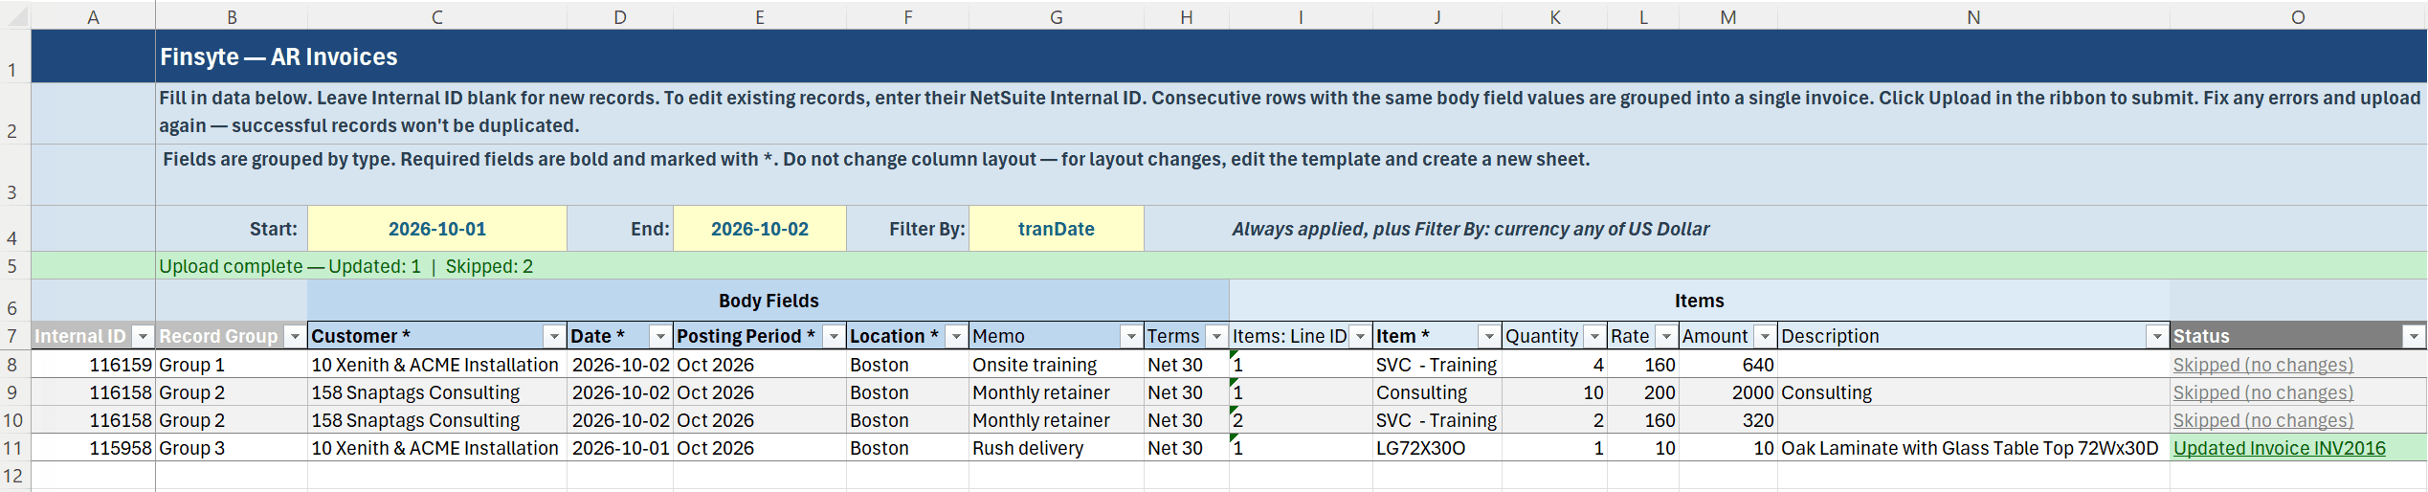Select the select-all corner of the sheet

pos(15,16)
